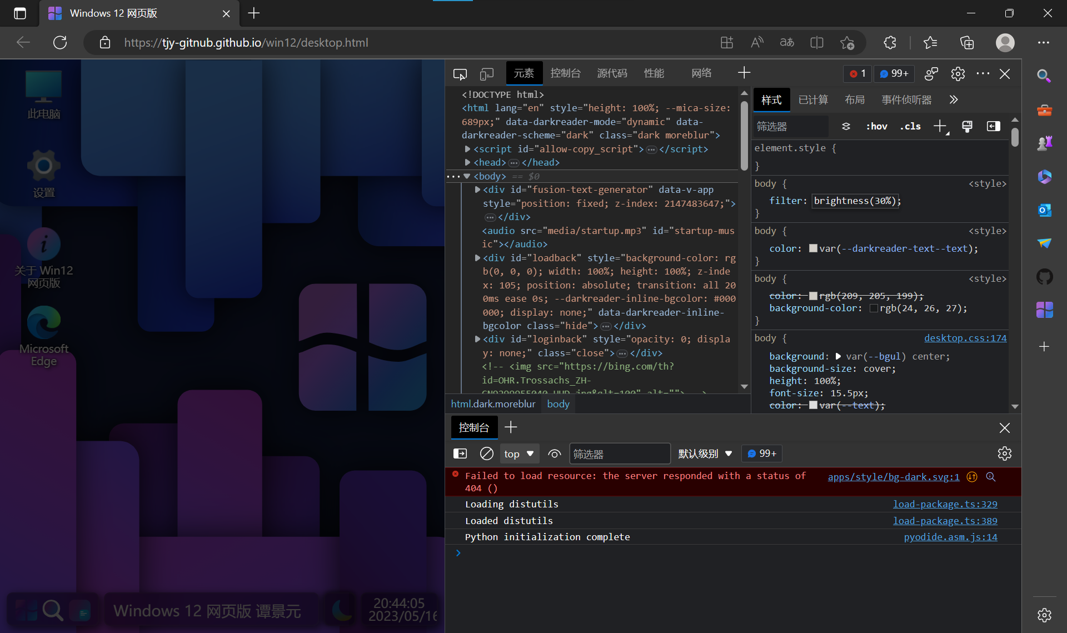The image size is (1067, 633).
Task: Click new style rule plus icon
Action: [x=940, y=126]
